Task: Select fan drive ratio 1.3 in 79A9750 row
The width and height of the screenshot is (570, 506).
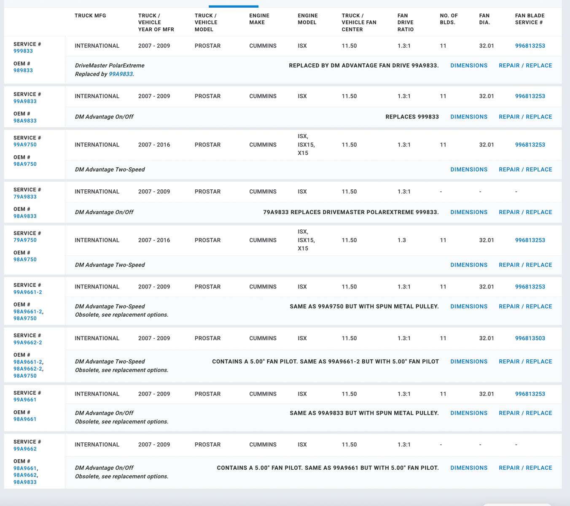Action: click(x=402, y=240)
